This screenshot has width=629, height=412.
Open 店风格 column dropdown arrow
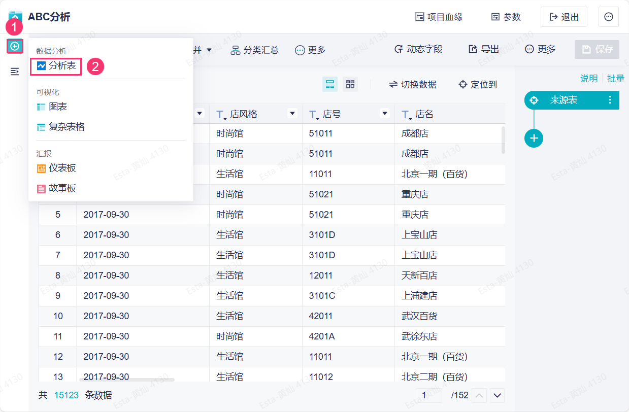point(292,114)
